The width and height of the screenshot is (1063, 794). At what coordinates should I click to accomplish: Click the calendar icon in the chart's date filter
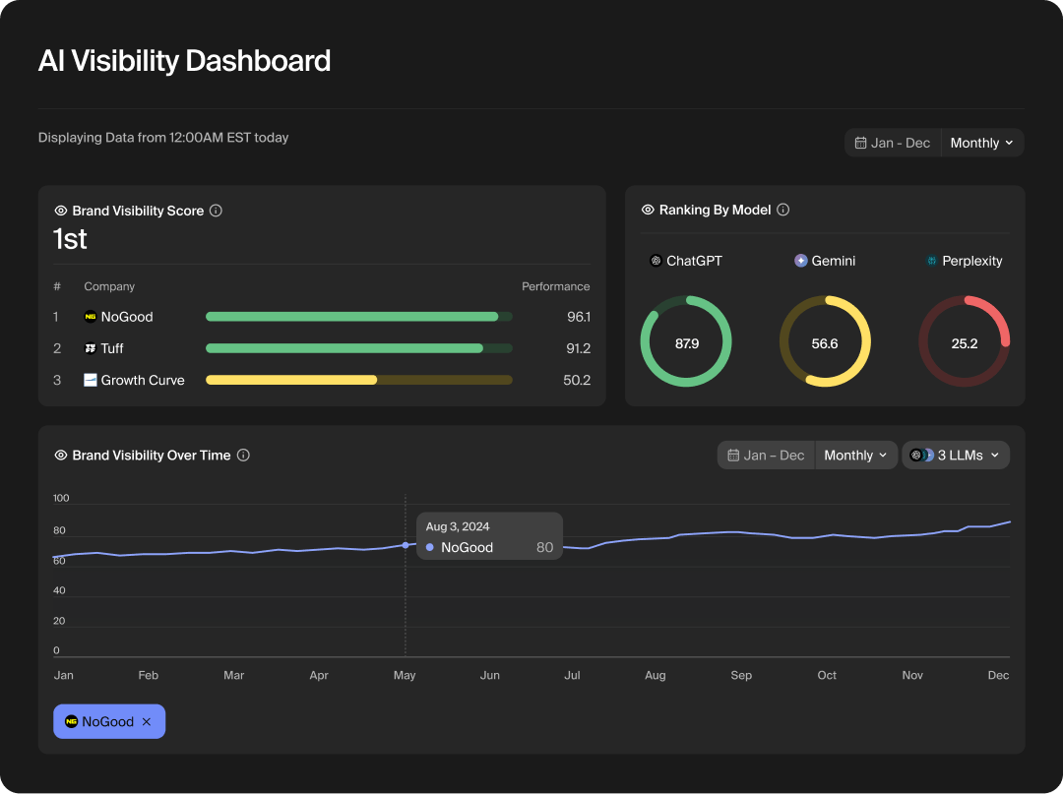click(733, 455)
